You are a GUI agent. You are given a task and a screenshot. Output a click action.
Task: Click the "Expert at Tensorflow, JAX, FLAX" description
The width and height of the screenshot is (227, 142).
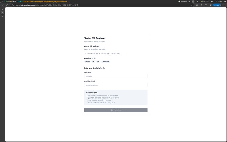(x=95, y=49)
